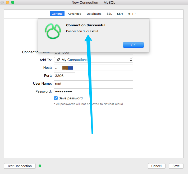Screen dimensions: 188x174
Task: Click the green connection status indicator
Action: (x=40, y=166)
